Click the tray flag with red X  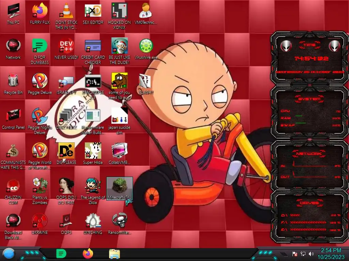295,254
